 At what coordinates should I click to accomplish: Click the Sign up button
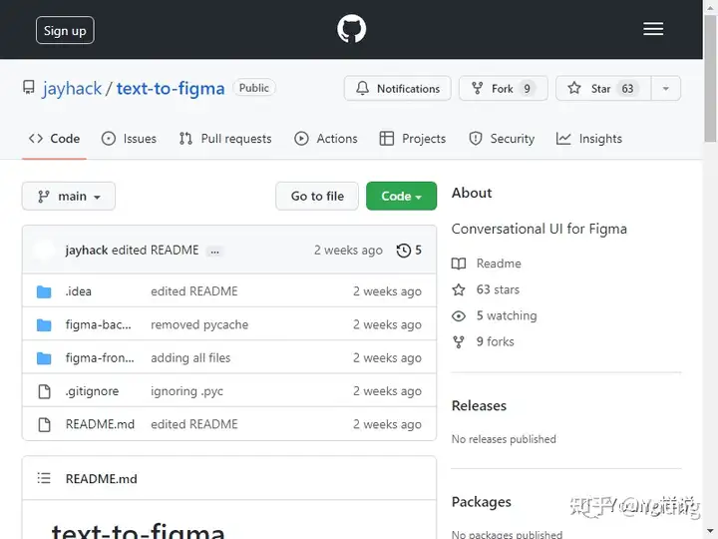65,30
